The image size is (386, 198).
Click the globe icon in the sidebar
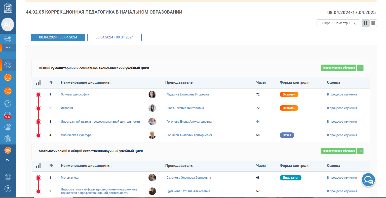(x=8, y=127)
